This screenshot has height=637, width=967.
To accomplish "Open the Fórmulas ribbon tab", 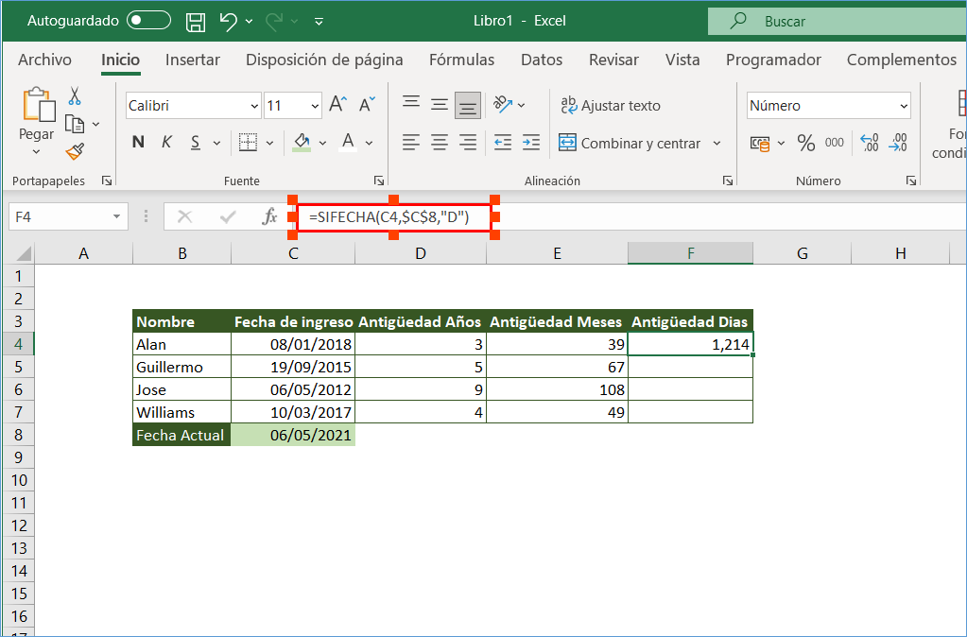I will [461, 60].
